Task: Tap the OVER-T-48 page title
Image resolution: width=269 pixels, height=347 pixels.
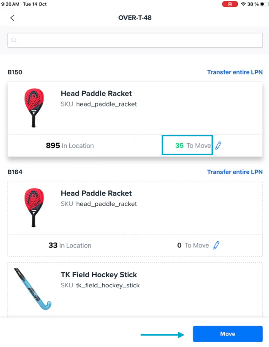Action: 135,18
